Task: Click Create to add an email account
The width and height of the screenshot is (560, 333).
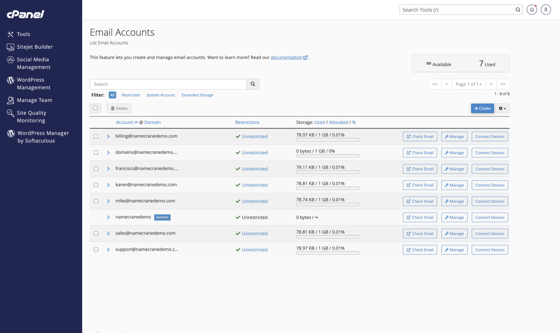Action: coord(482,108)
